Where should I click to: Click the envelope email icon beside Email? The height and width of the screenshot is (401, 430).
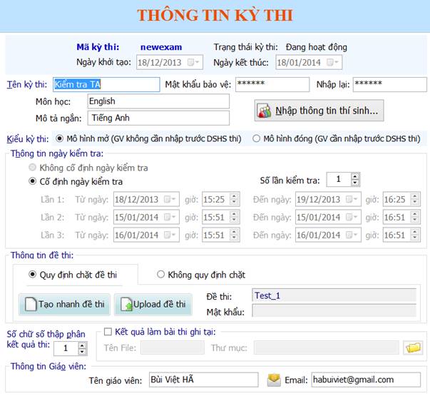pos(274,380)
